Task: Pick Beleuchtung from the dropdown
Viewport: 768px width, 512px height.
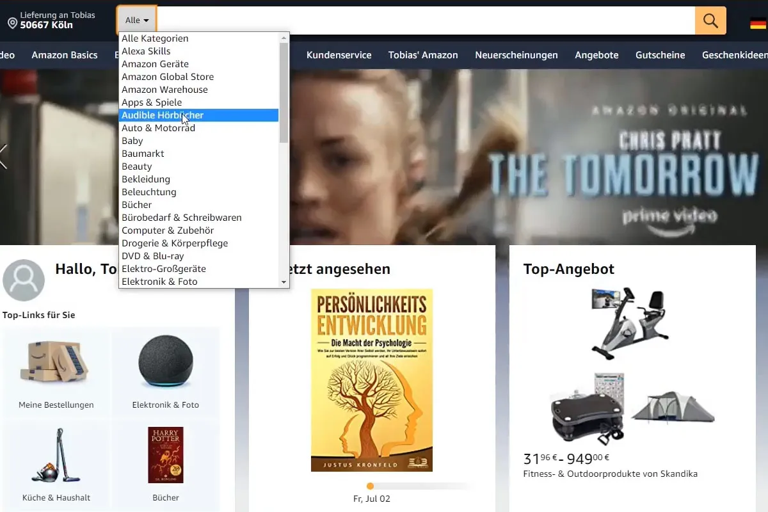Action: point(199,192)
